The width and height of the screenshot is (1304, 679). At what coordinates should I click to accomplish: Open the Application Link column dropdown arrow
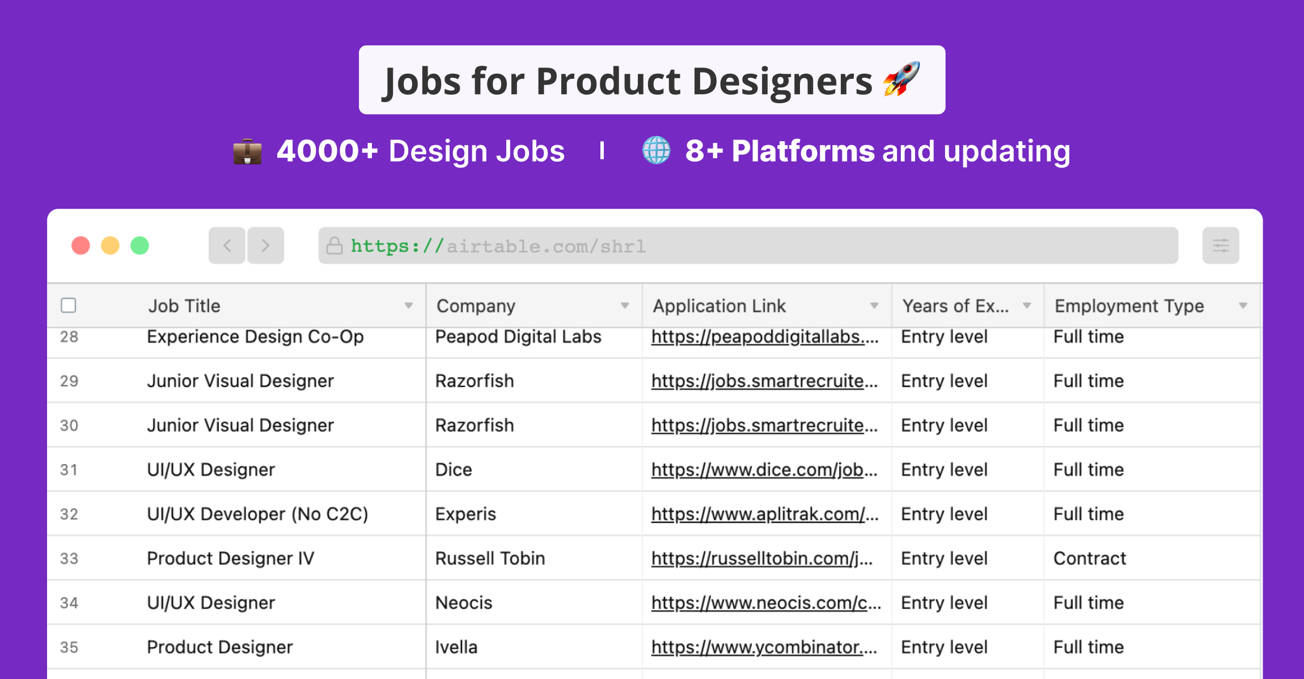pos(874,306)
